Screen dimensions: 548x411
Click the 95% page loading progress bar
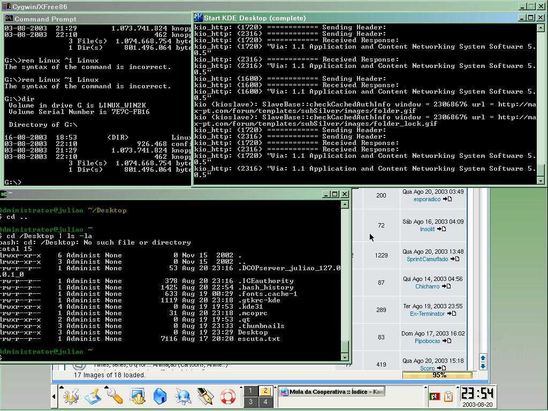click(437, 375)
